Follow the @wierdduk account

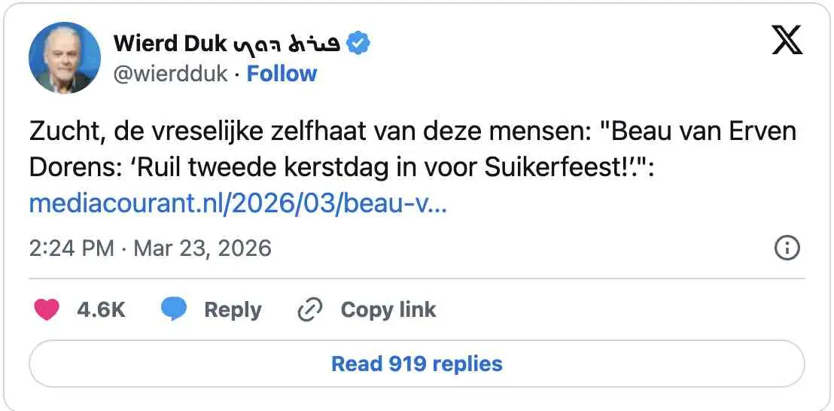coord(282,74)
